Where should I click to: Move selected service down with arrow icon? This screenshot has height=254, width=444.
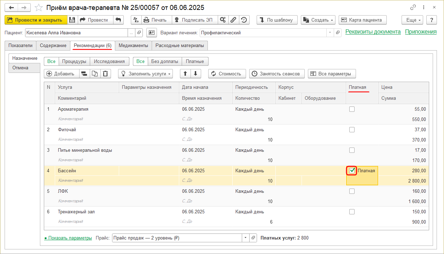(x=195, y=74)
